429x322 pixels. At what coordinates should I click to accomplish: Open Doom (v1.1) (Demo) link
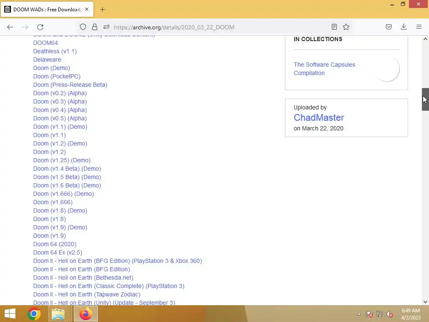pyautogui.click(x=60, y=127)
